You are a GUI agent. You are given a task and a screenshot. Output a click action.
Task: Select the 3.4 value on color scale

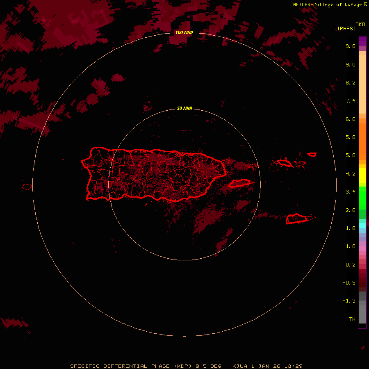351,192
